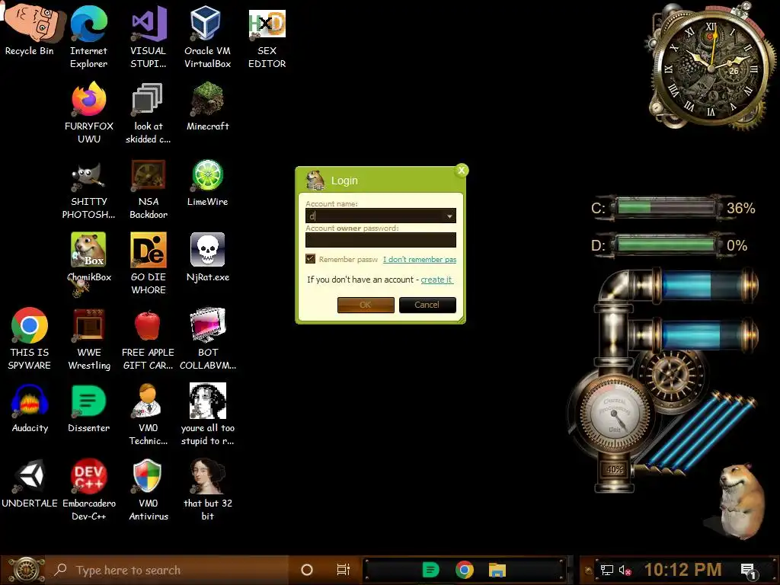
Task: Open the NSA Backdoor icon
Action: tap(149, 176)
